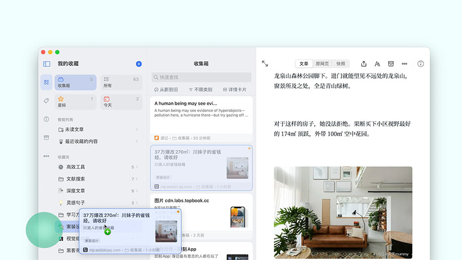Open the three-dot more menu in reader toolbar

coord(405,64)
